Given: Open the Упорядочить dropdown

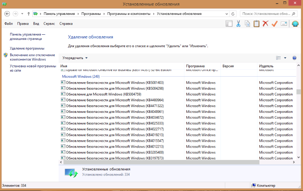Looking at the screenshot, I should point(75,58).
